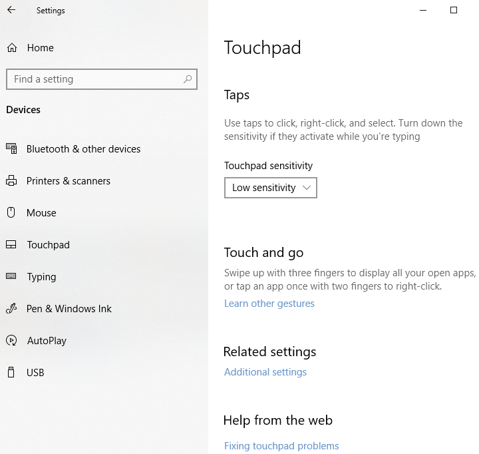Click the magnifier icon in search box
479x454 pixels.
click(x=188, y=79)
